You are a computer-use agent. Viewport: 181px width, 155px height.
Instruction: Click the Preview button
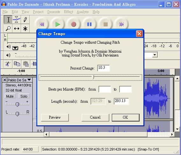[x=55, y=118]
